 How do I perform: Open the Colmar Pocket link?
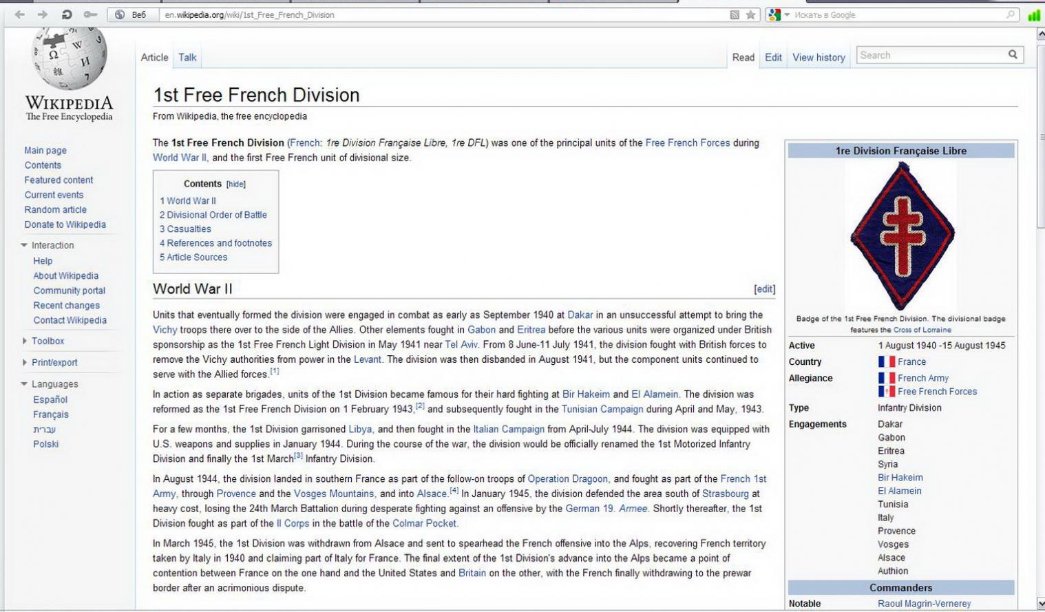click(x=424, y=523)
